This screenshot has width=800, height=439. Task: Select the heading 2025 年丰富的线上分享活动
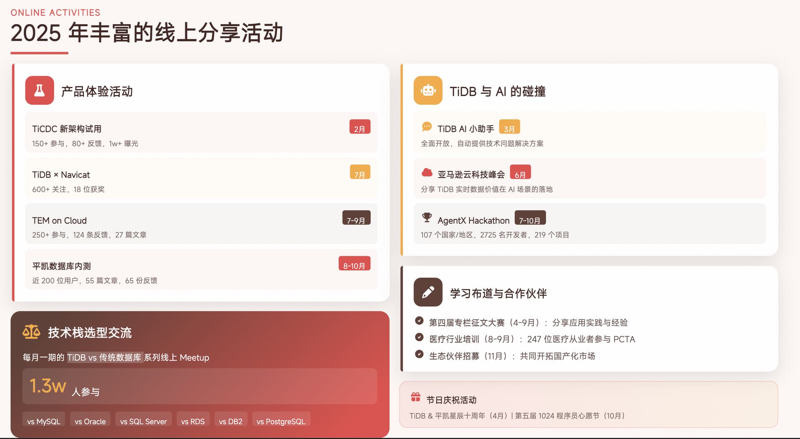(x=147, y=32)
